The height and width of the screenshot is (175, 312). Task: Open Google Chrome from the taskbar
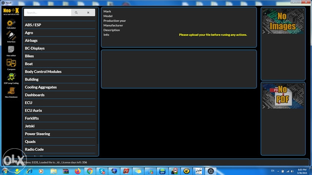click(x=90, y=171)
